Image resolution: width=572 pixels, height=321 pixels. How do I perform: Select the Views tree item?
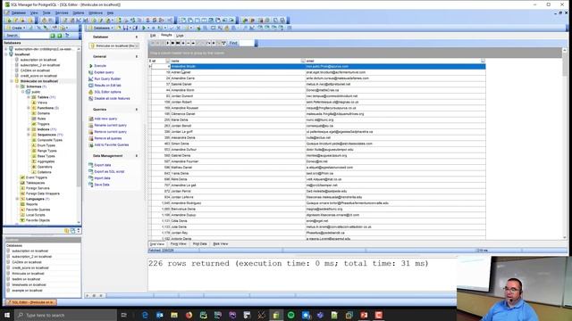(42, 103)
